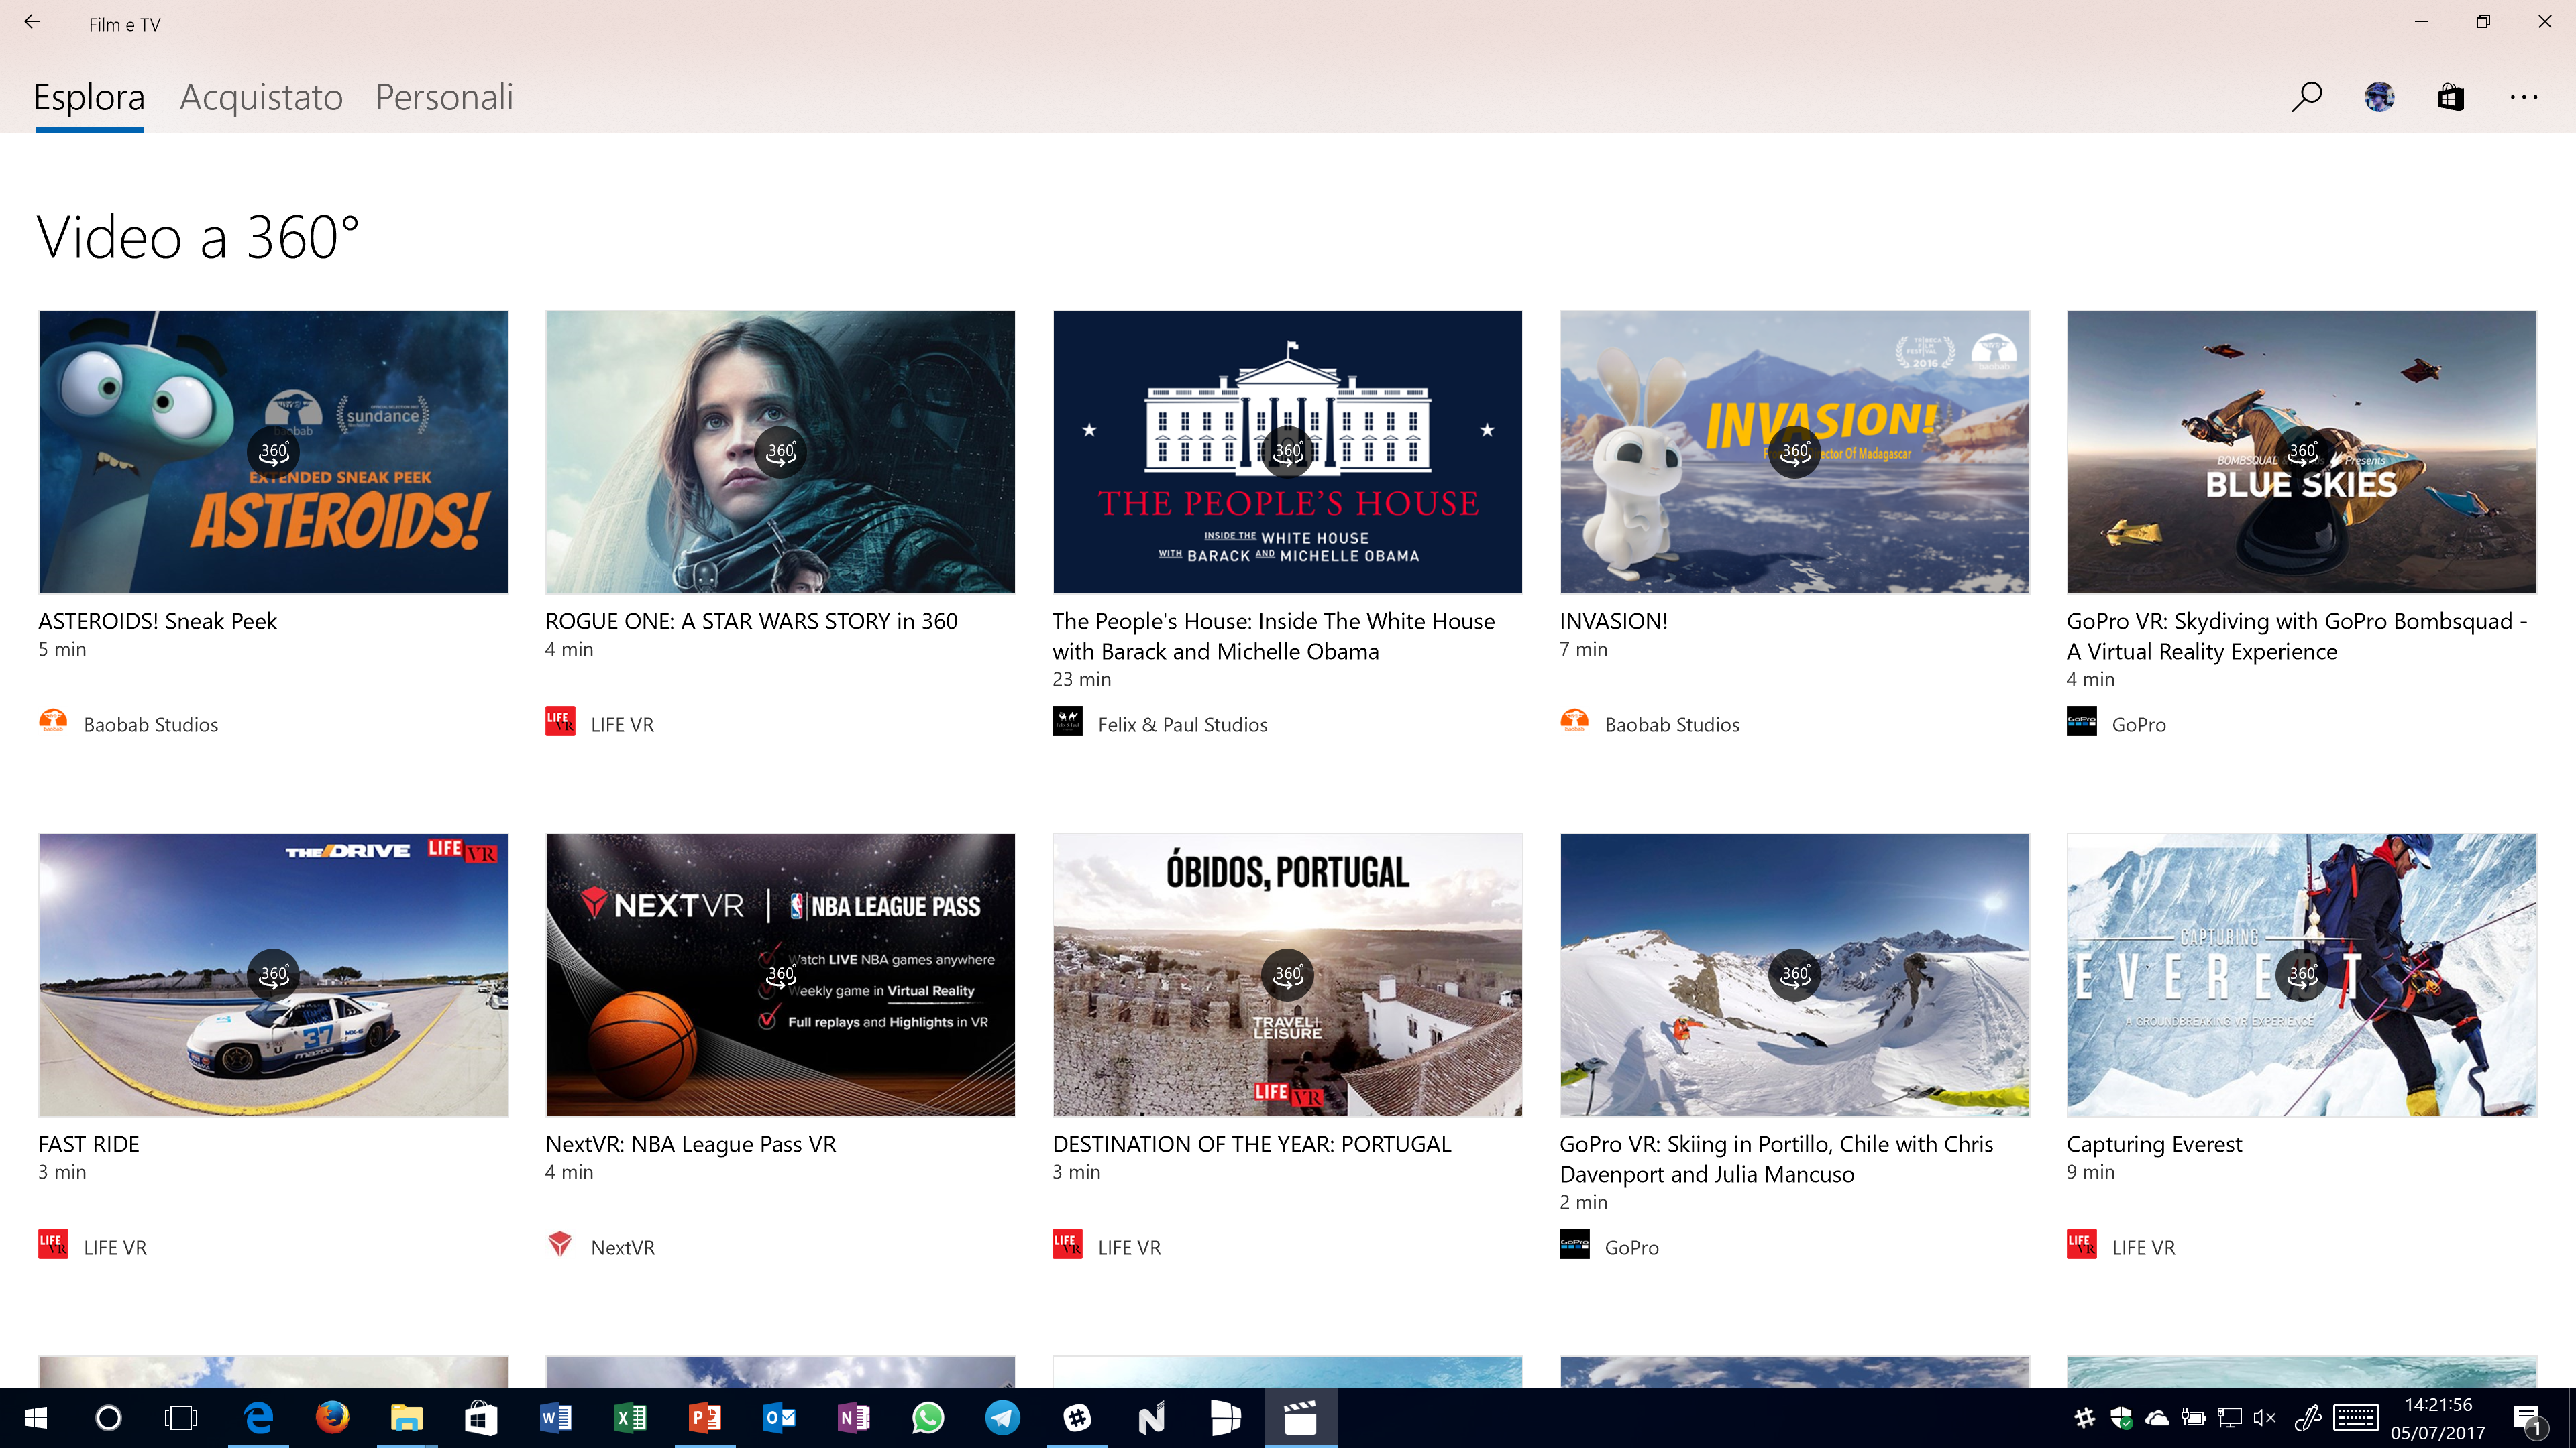This screenshot has height=1448, width=2576.
Task: Click LIFE VR icon under ROGUE ONE
Action: pyautogui.click(x=560, y=721)
